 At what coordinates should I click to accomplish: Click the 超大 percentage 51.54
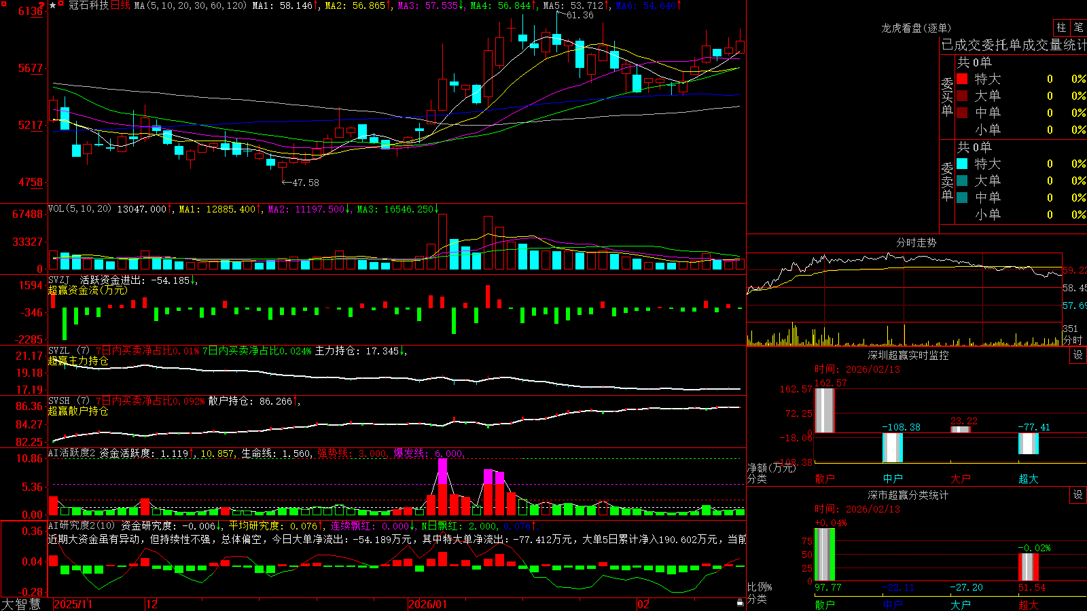coord(1032,587)
